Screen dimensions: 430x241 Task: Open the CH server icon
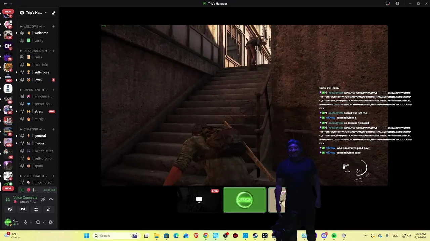pyautogui.click(x=8, y=46)
